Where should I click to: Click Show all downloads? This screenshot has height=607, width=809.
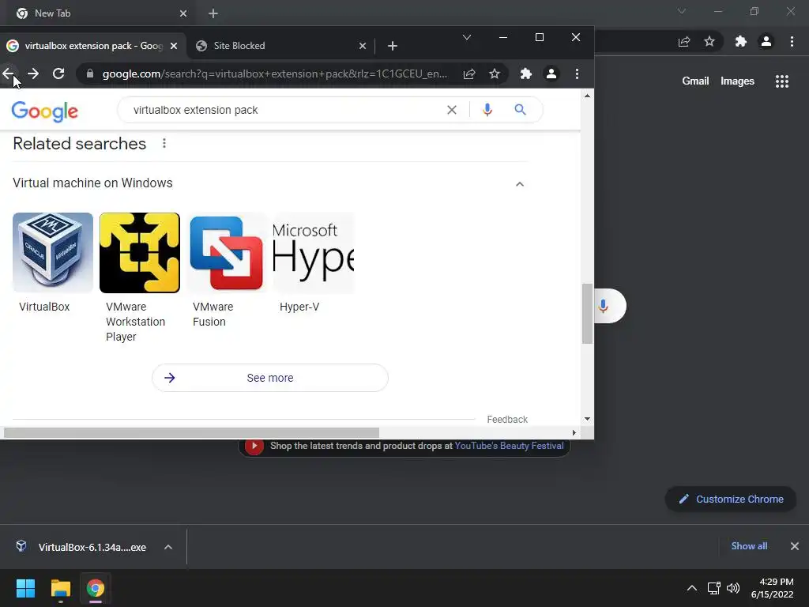pos(749,546)
